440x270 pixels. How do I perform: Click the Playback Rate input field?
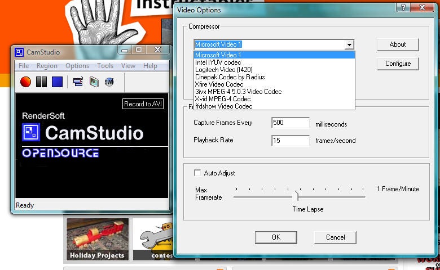coord(291,141)
